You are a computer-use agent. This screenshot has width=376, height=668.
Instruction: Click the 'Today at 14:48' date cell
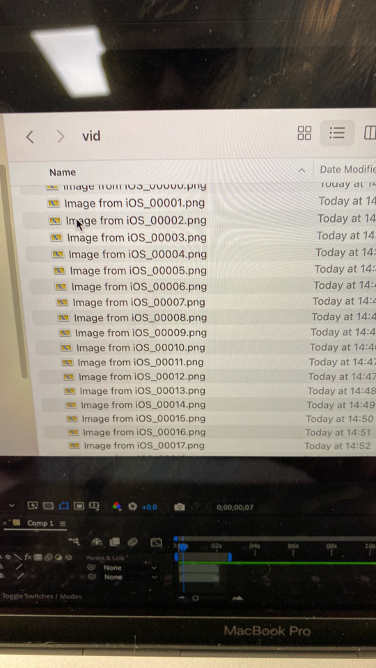[341, 390]
